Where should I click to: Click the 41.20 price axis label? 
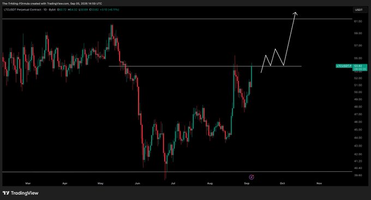(x=358, y=161)
